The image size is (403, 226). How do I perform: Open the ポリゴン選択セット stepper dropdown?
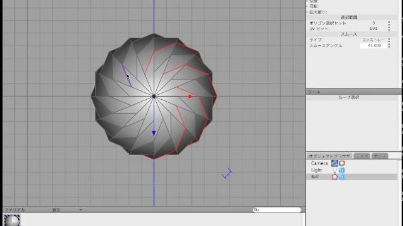(x=389, y=23)
